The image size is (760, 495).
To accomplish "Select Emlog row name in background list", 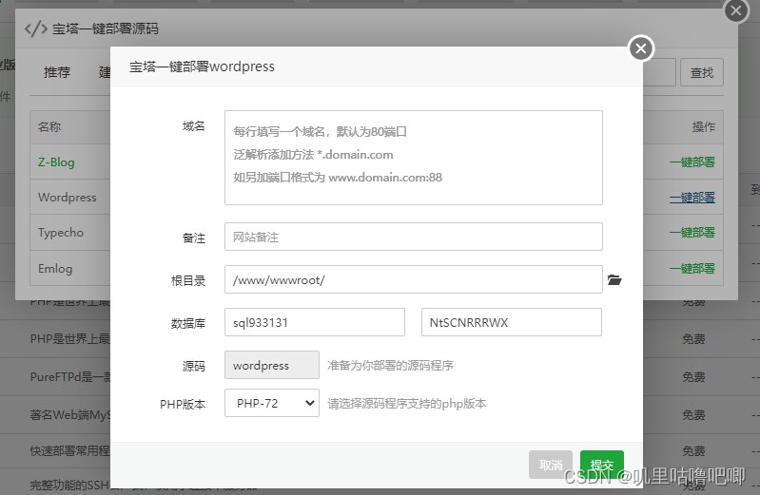I will (x=55, y=268).
